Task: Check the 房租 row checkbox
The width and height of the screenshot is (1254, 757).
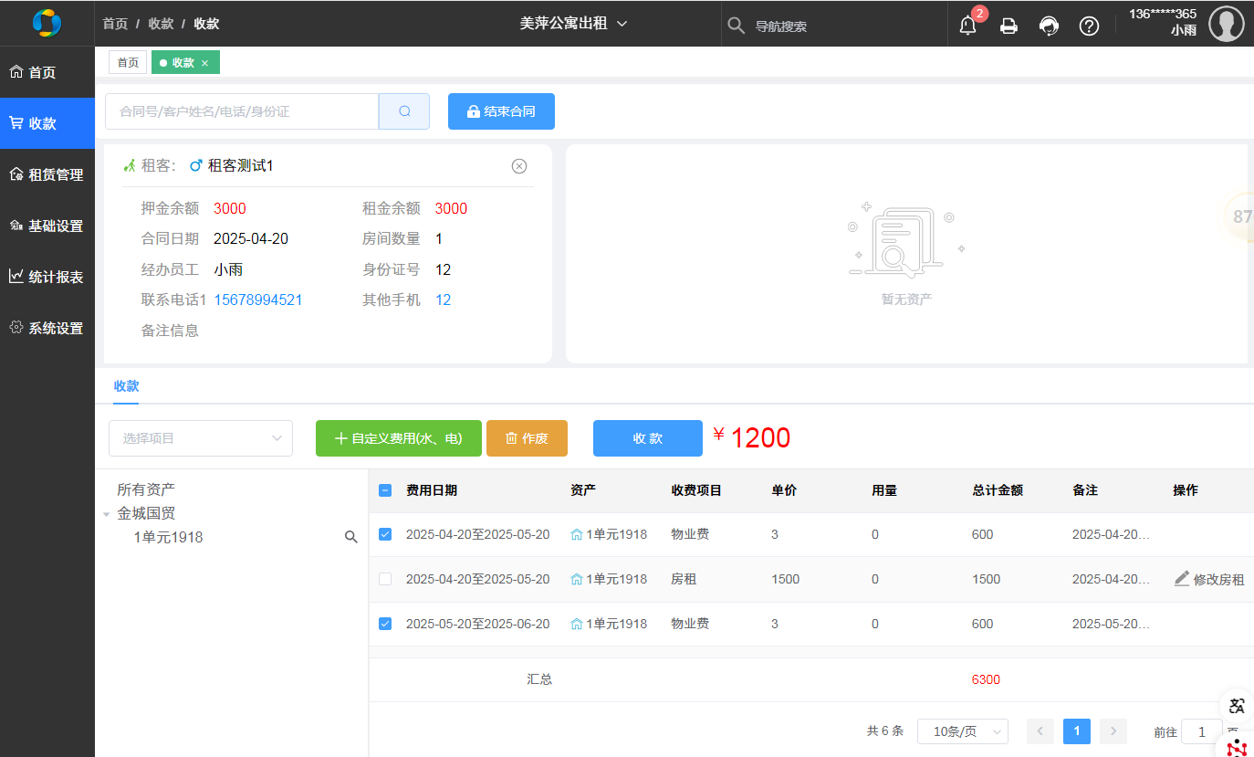Action: click(385, 579)
